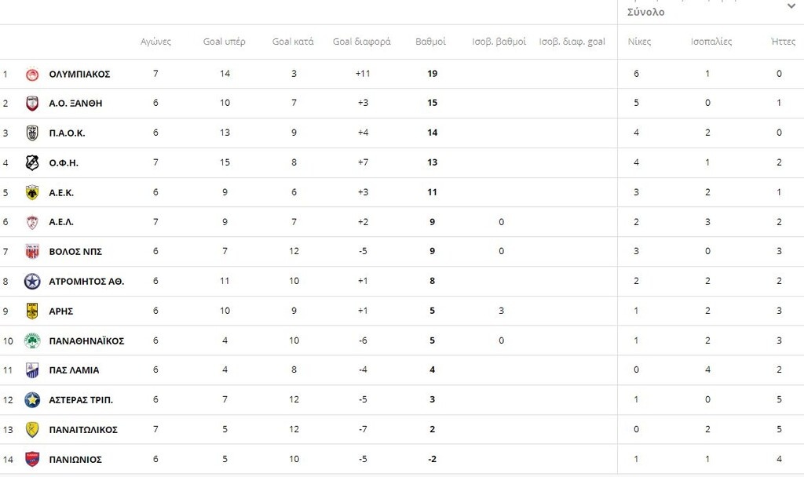
Task: Click the Panionios team crest icon
Action: pos(32,460)
